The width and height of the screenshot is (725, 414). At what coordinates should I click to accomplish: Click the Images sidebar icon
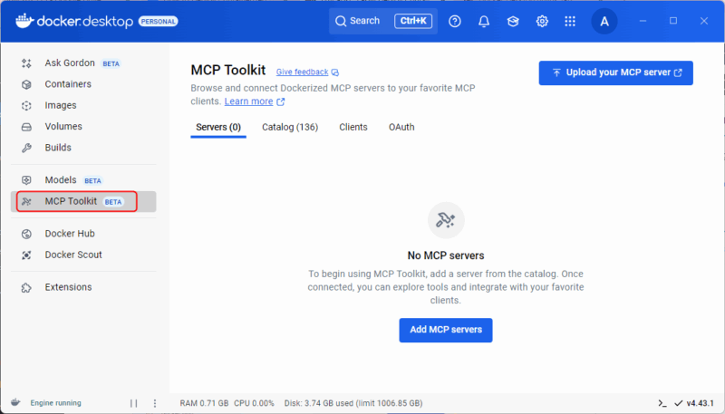(x=26, y=106)
